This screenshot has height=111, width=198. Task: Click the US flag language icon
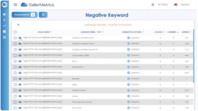176,5
